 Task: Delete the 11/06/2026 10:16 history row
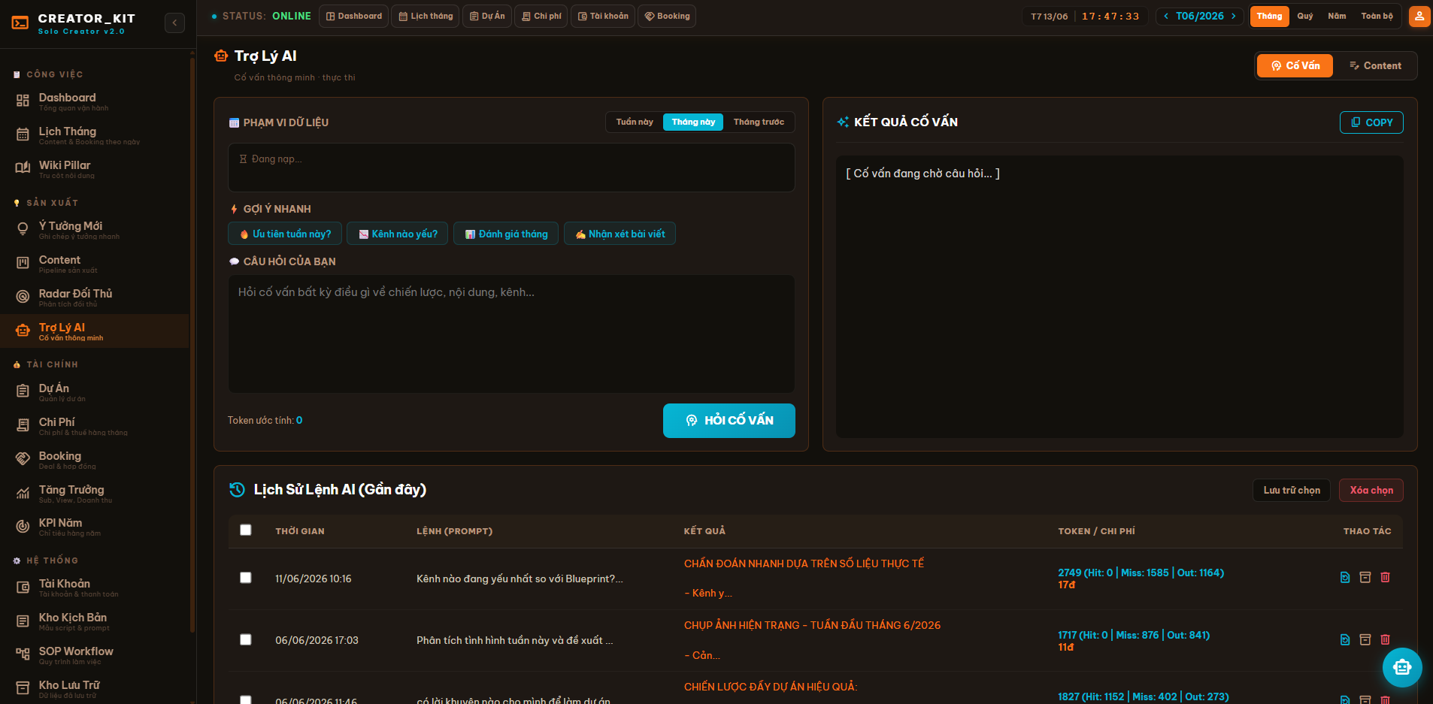pyautogui.click(x=1385, y=577)
